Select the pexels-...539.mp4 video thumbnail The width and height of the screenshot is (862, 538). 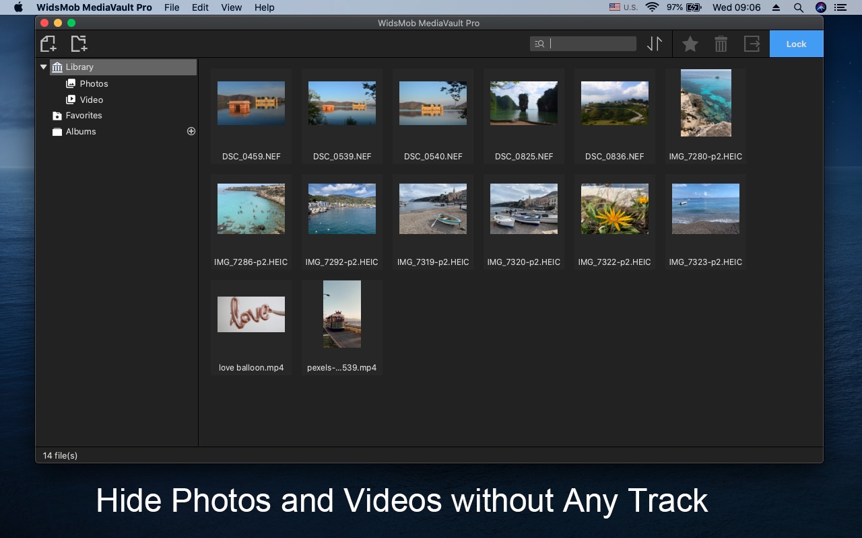click(x=342, y=314)
